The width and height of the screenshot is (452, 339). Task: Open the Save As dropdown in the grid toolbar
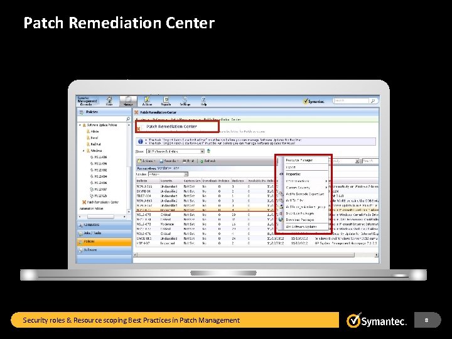click(169, 161)
